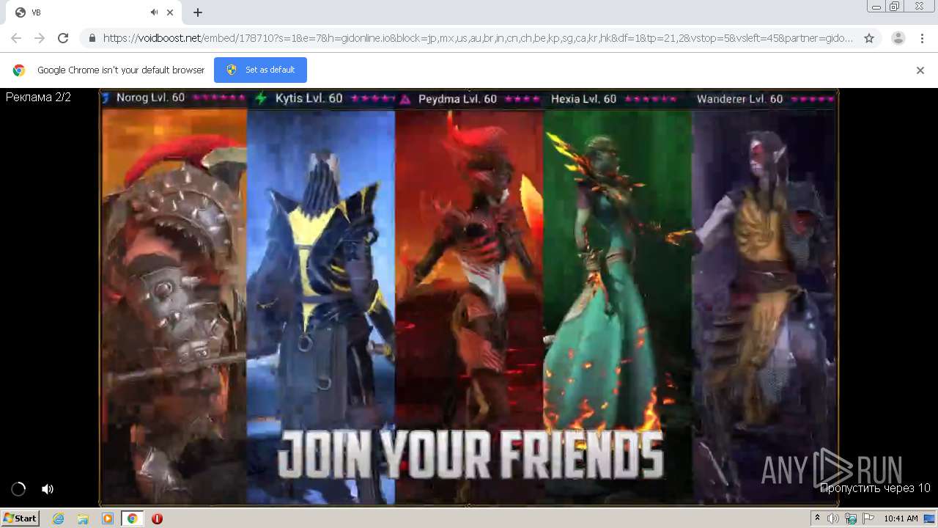Bookmark this page with the star
This screenshot has width=938, height=528.
click(869, 38)
